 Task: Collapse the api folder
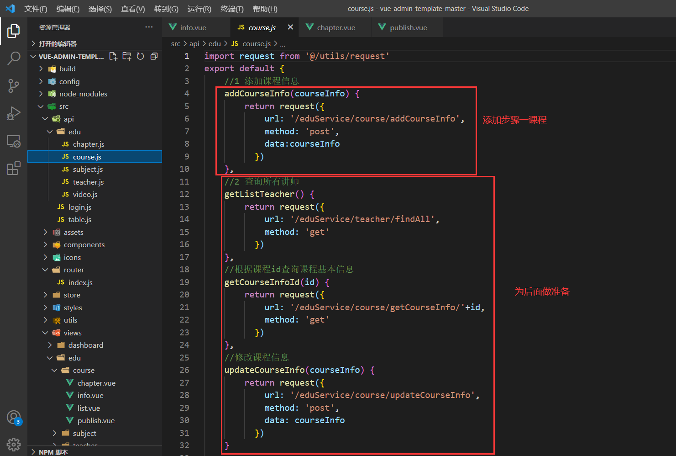94,119
